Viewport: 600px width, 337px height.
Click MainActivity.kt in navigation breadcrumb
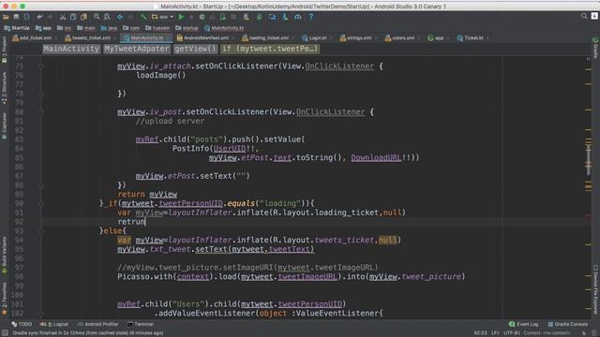pyautogui.click(x=224, y=28)
